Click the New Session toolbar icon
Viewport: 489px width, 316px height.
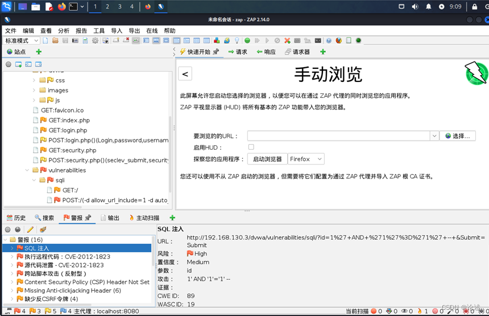[x=45, y=40]
